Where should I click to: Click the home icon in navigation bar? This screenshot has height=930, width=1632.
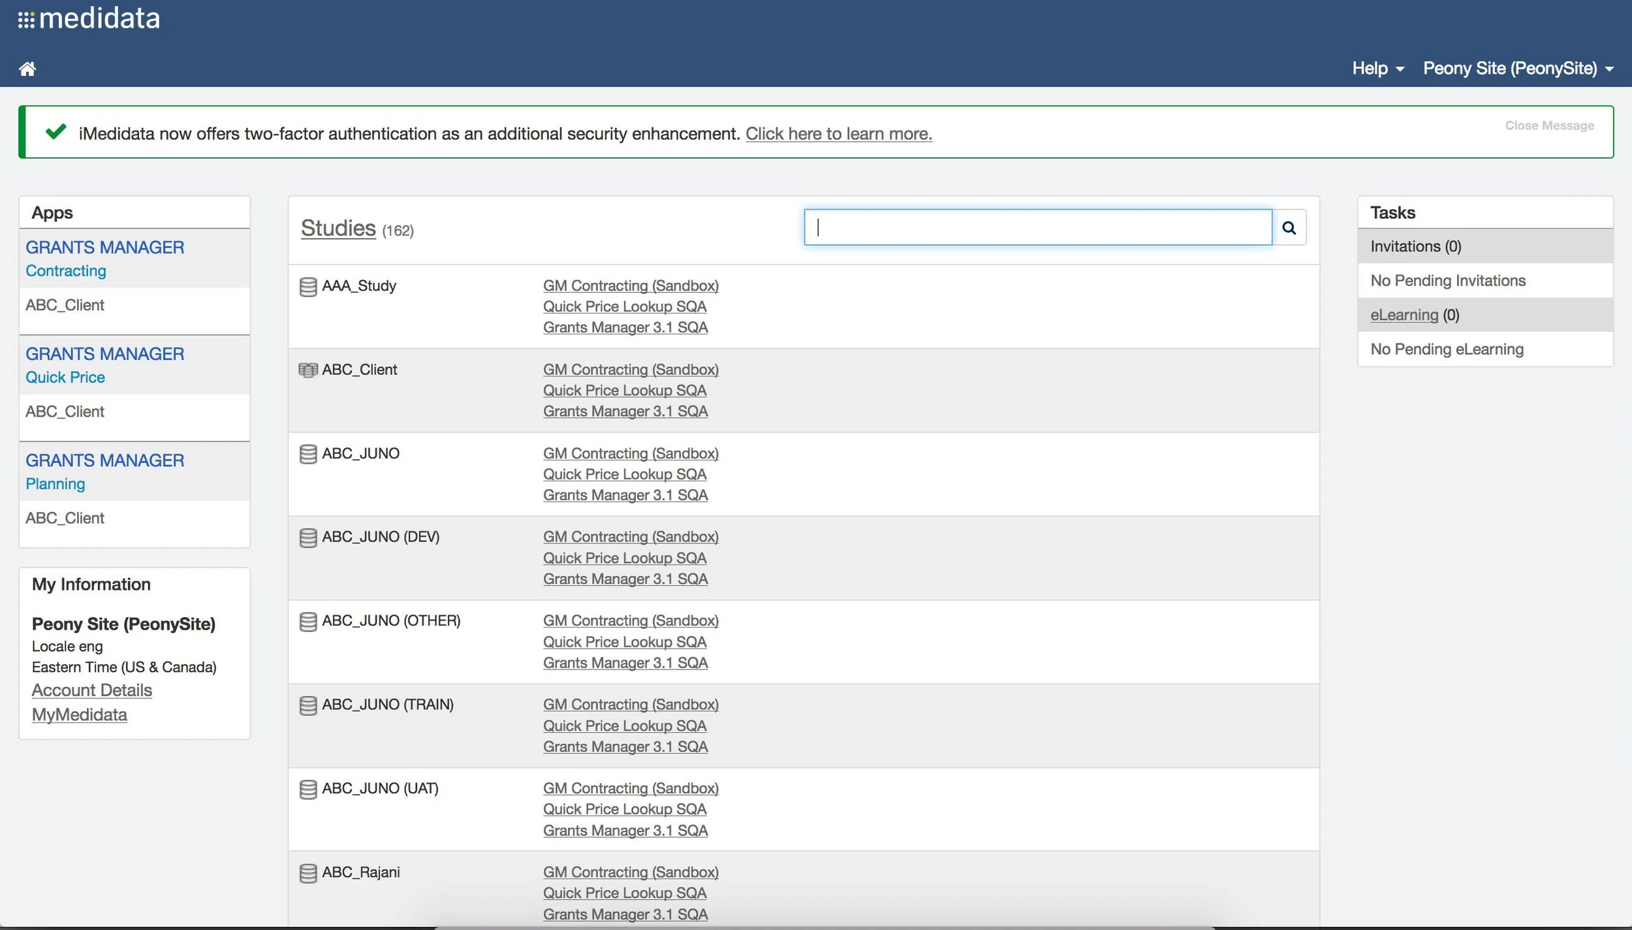27,69
